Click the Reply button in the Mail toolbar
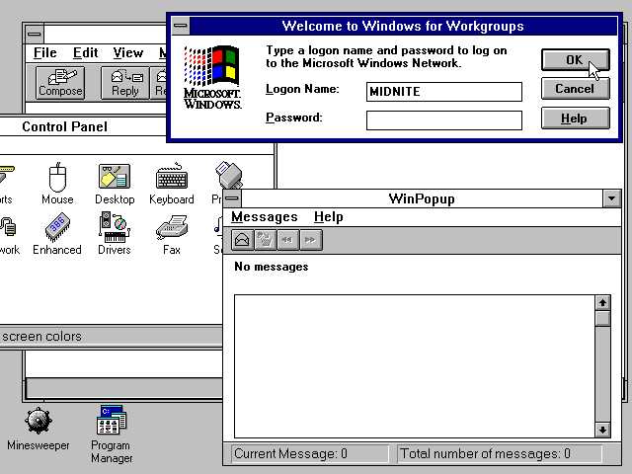 click(125, 83)
